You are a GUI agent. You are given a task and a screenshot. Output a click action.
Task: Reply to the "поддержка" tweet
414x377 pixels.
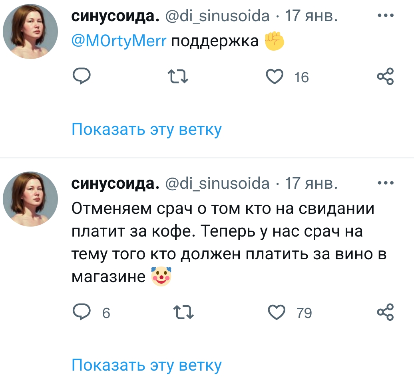tap(81, 76)
